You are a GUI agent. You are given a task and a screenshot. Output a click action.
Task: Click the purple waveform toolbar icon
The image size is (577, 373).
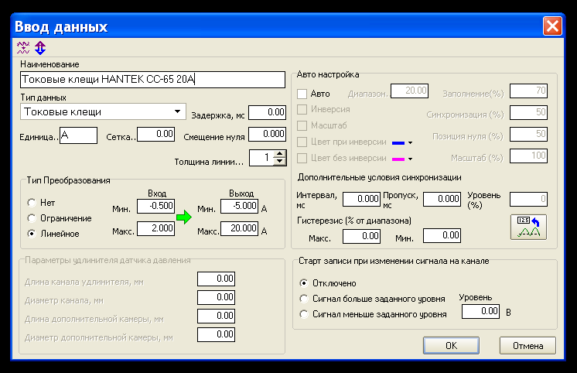[23, 47]
